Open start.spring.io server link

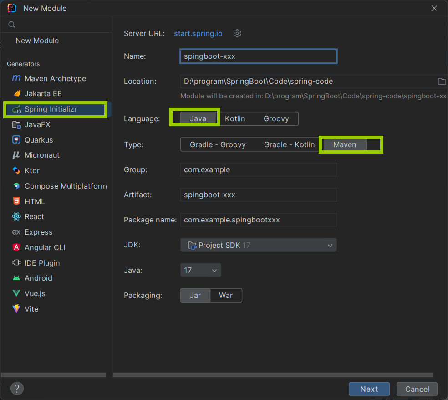(x=198, y=33)
